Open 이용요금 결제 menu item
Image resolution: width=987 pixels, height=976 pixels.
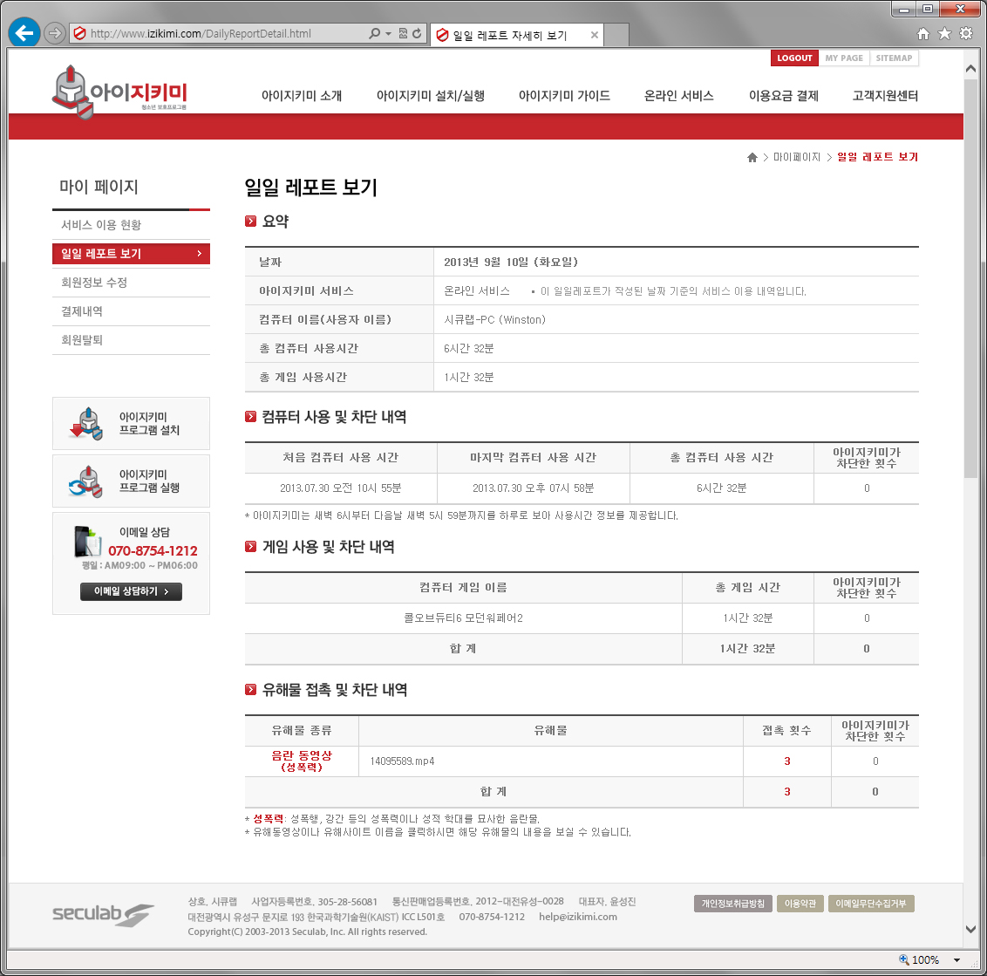783,96
